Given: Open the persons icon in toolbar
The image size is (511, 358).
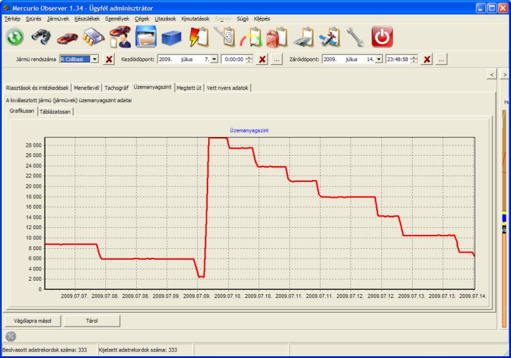Looking at the screenshot, I should tap(119, 37).
